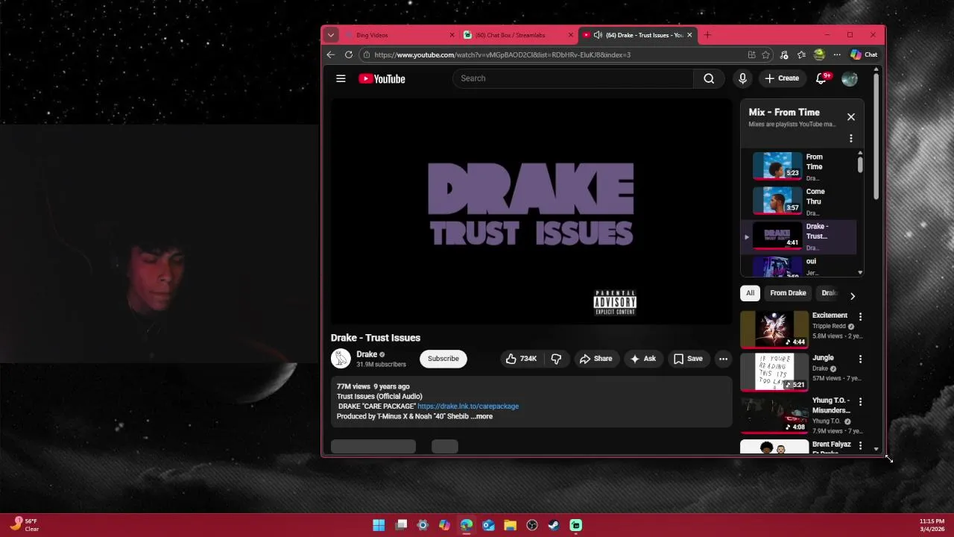954x537 pixels.
Task: Open Yhung T.O. Misunderstood thumbnail
Action: point(774,414)
